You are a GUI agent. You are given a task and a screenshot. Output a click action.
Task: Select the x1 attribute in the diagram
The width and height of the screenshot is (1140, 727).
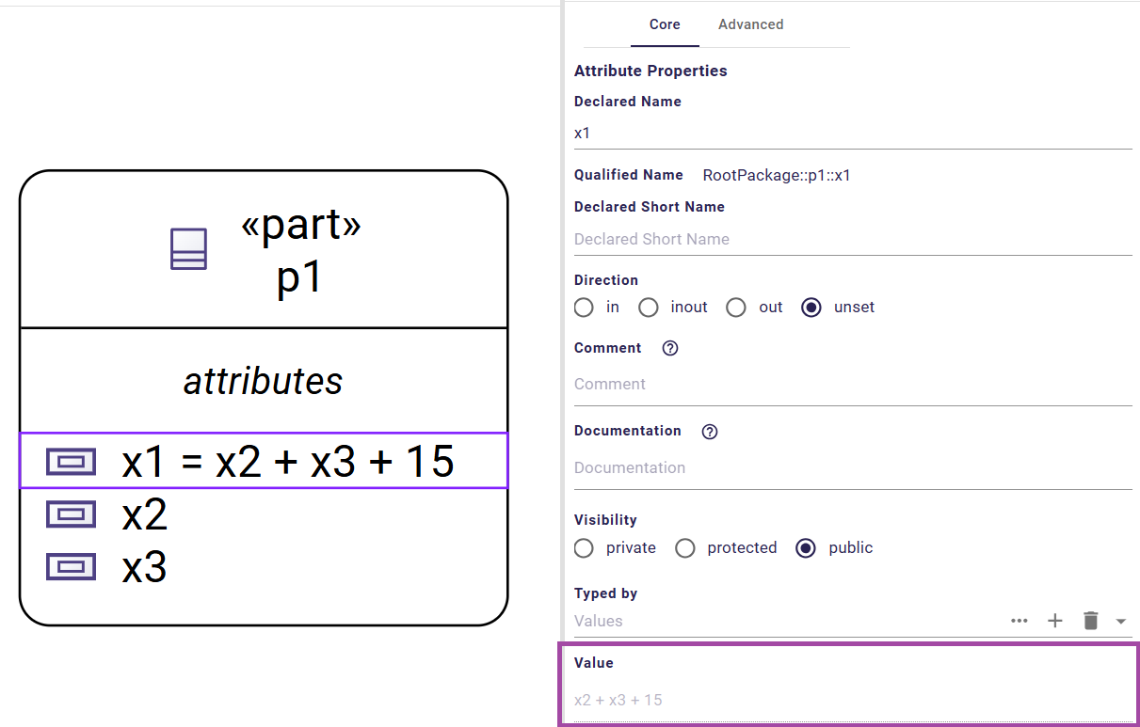(282, 461)
